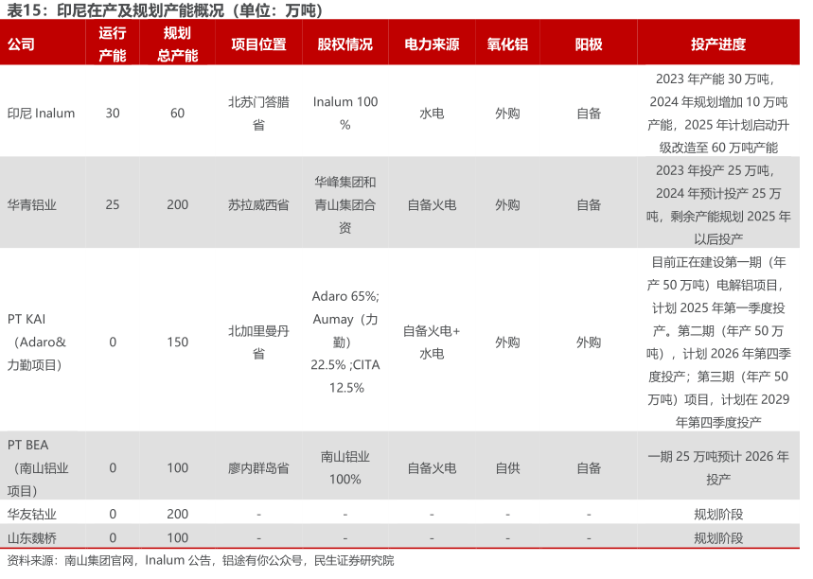Screen dimensions: 813x579
Task: Click the 山东魏桥 row label
Action: [x=32, y=537]
